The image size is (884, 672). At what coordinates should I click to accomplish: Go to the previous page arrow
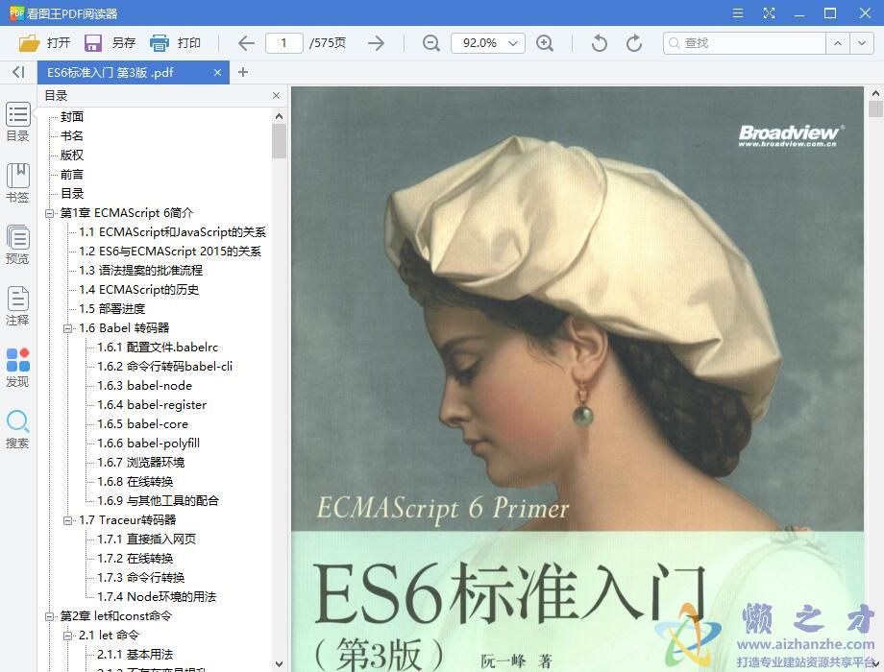tap(246, 43)
